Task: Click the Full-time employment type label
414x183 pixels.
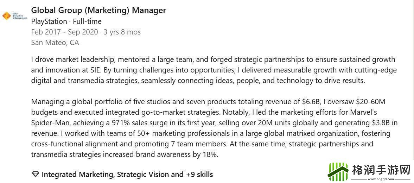Action: tap(87, 21)
